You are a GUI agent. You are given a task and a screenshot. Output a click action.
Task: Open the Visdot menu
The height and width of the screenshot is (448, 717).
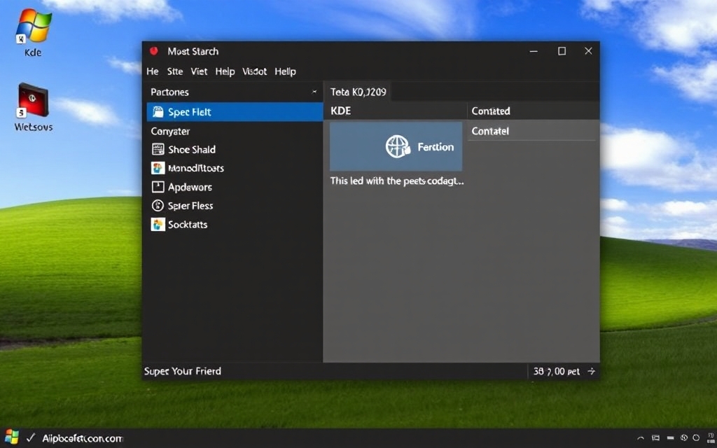[x=254, y=71]
